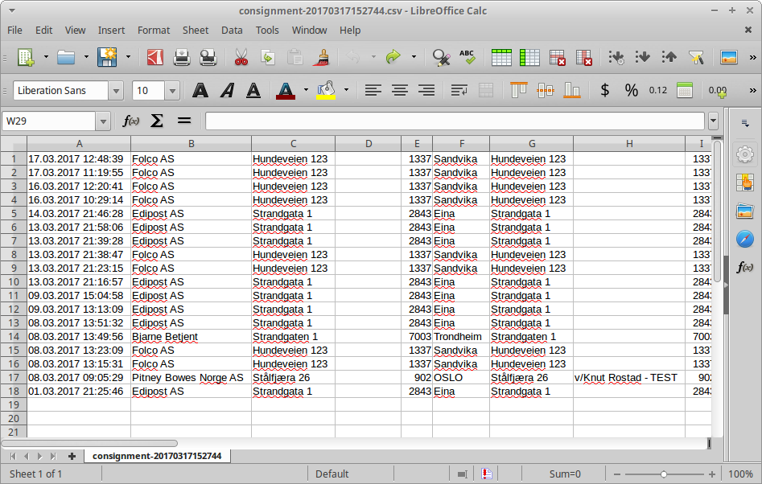Image resolution: width=762 pixels, height=484 pixels.
Task: Click the Paste clipboard icon
Action: click(295, 57)
